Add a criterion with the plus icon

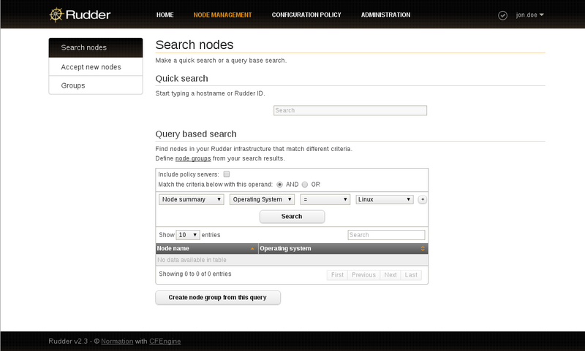423,199
